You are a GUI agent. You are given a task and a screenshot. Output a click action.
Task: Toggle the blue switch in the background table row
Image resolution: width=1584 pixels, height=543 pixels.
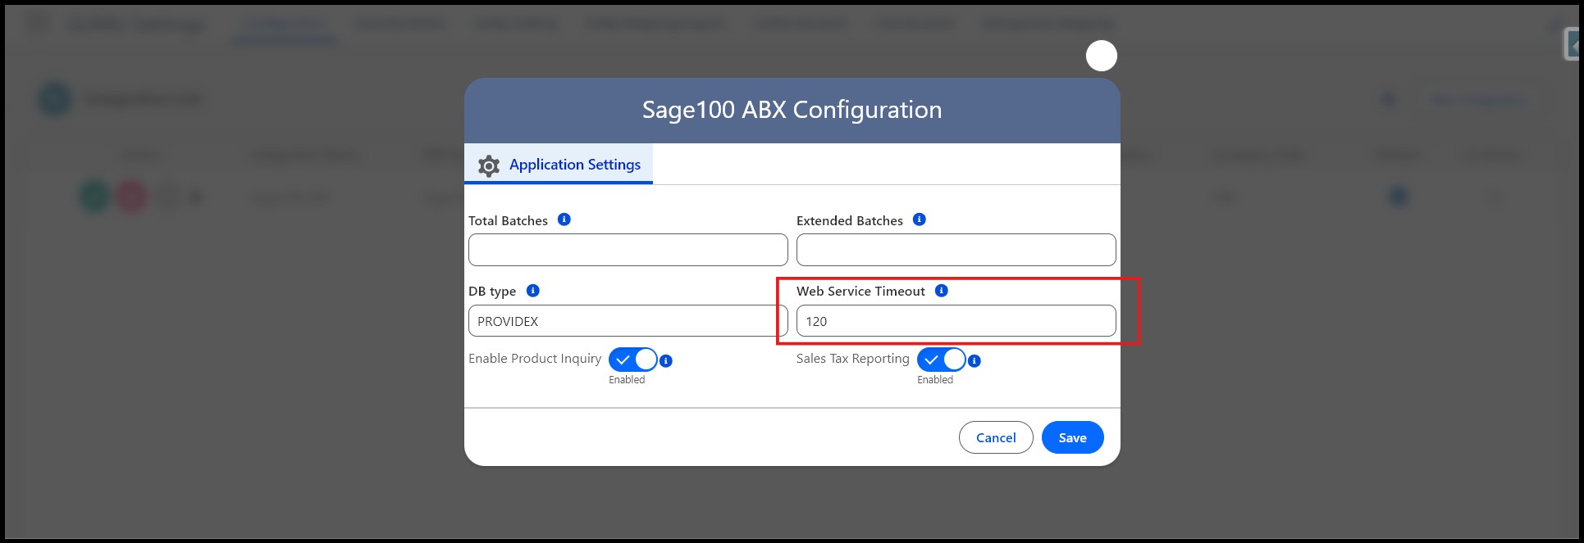pos(1399,197)
